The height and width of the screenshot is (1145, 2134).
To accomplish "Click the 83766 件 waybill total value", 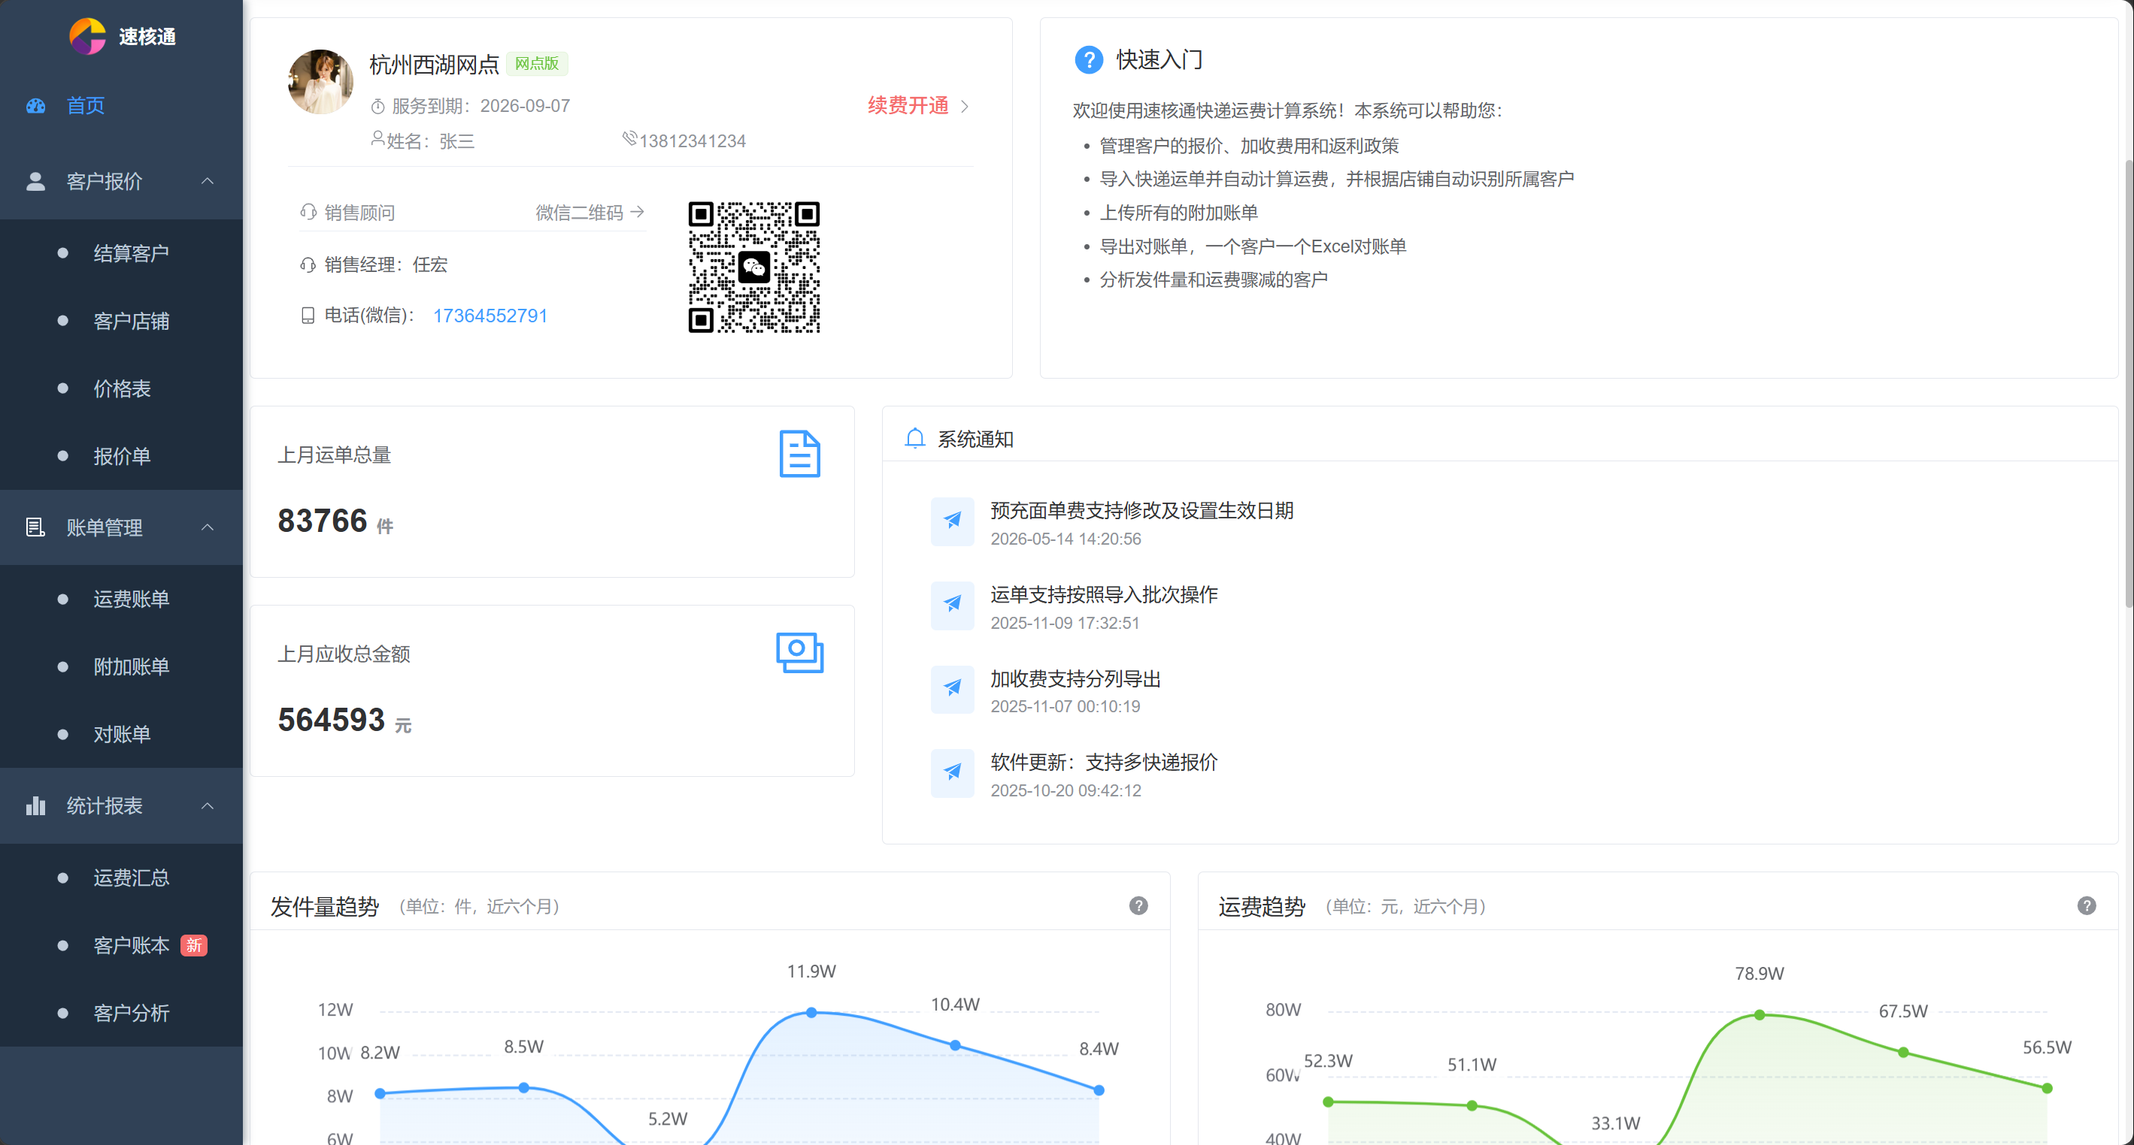I will [335, 521].
